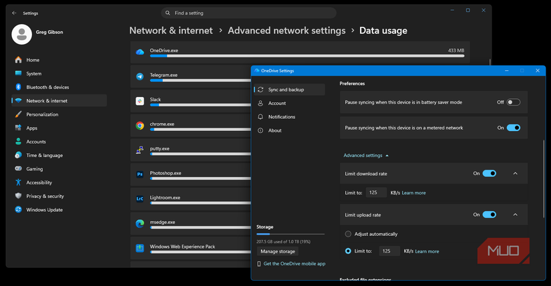Click the upload rate Limit to field
This screenshot has width=551, height=286.
click(389, 251)
